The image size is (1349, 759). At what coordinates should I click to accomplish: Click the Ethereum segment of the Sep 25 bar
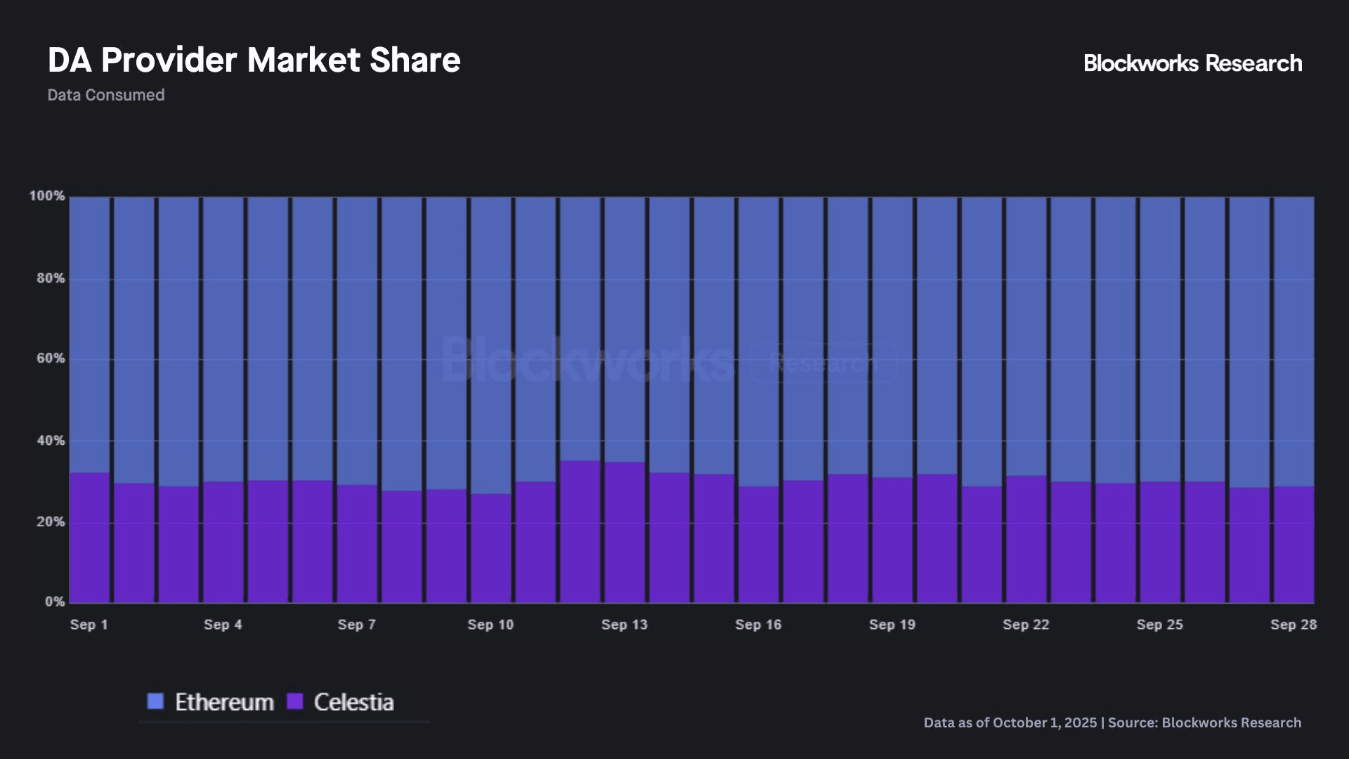tap(1160, 339)
